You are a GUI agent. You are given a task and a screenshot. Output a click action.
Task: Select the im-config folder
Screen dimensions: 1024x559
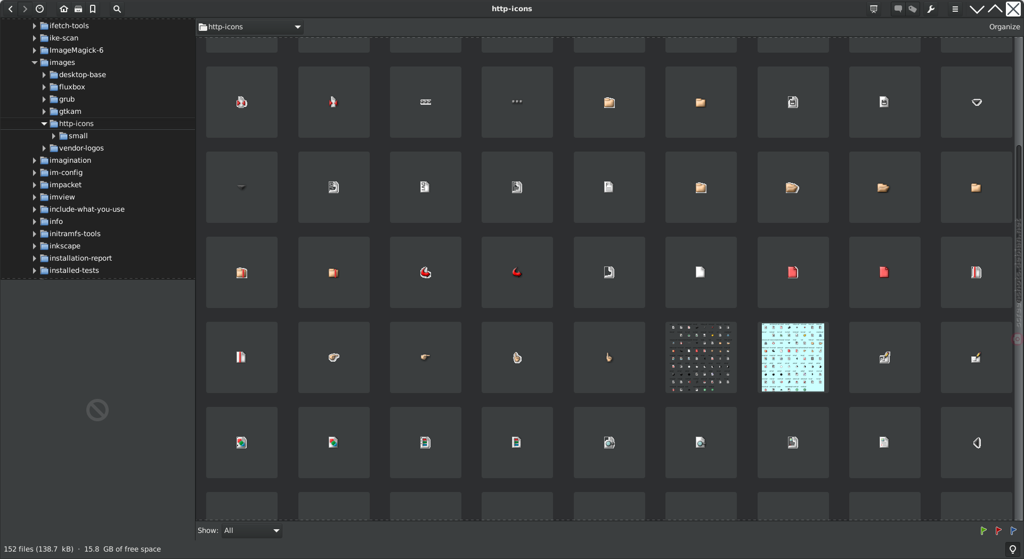(x=66, y=172)
